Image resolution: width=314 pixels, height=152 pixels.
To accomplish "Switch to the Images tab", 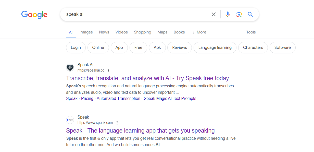I will click(86, 32).
